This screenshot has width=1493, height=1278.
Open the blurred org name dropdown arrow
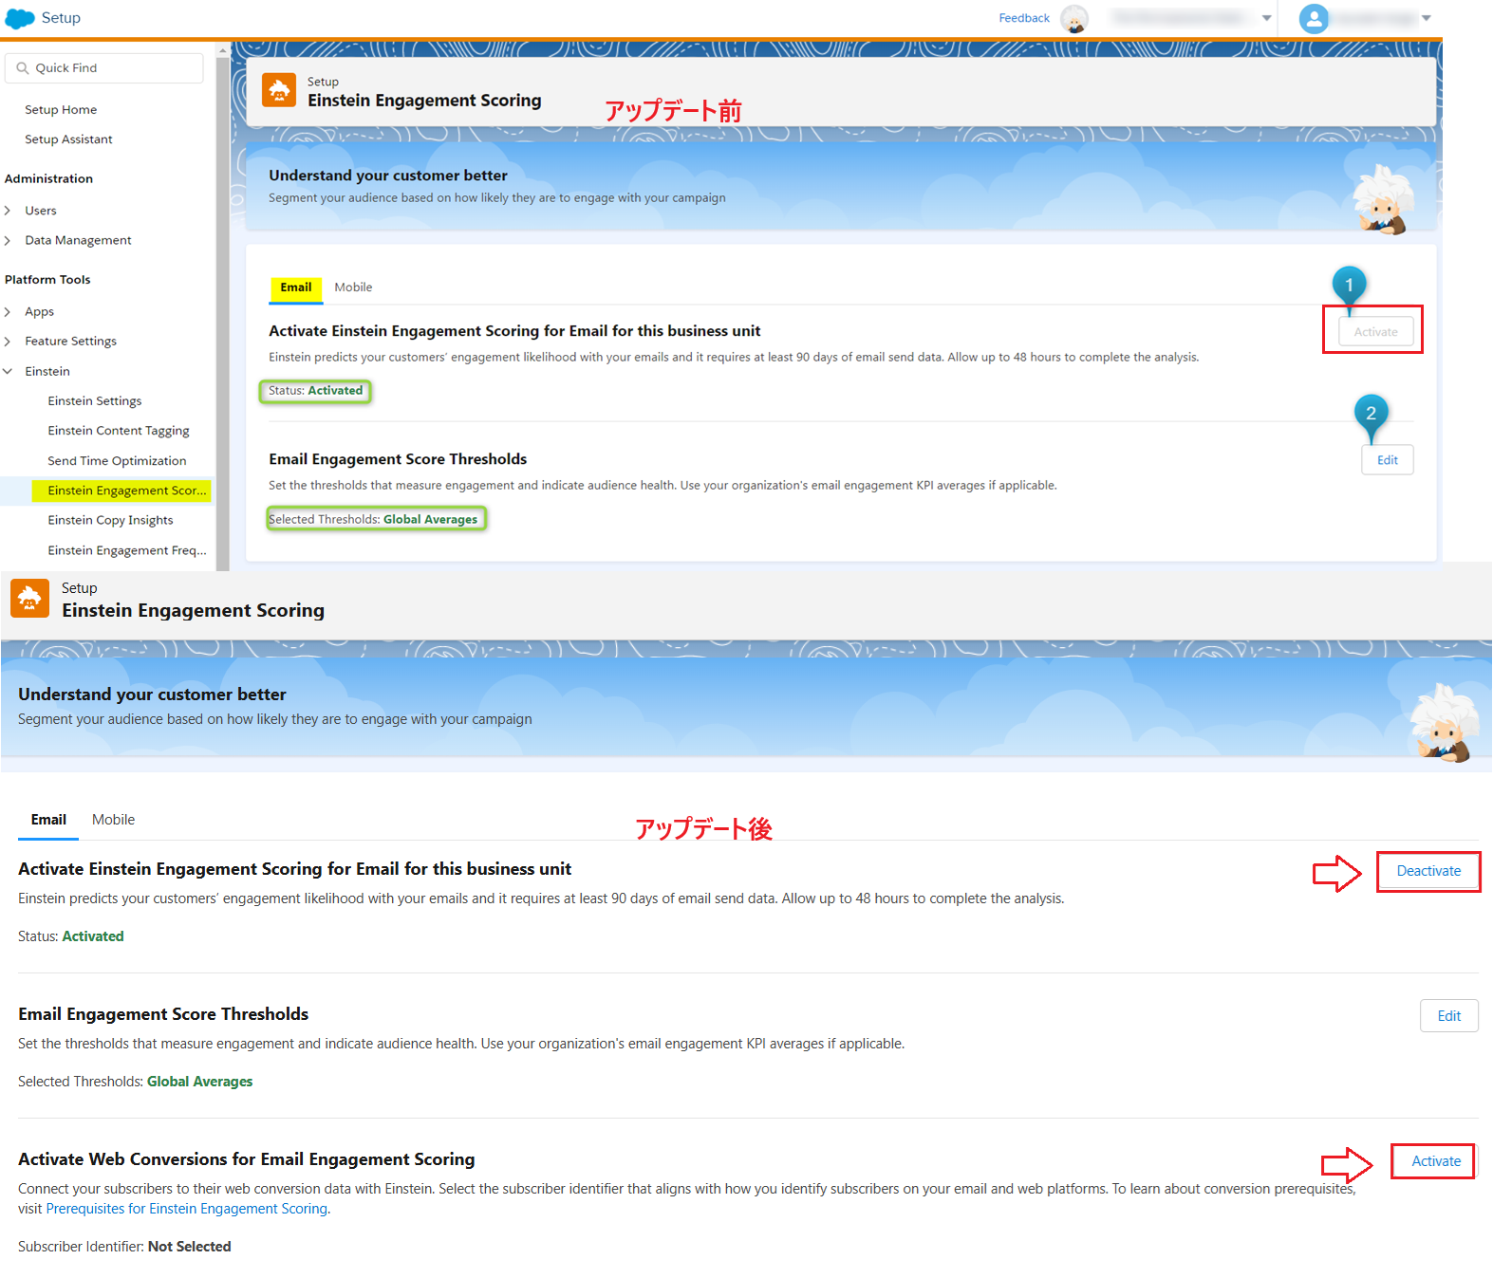point(1266,18)
